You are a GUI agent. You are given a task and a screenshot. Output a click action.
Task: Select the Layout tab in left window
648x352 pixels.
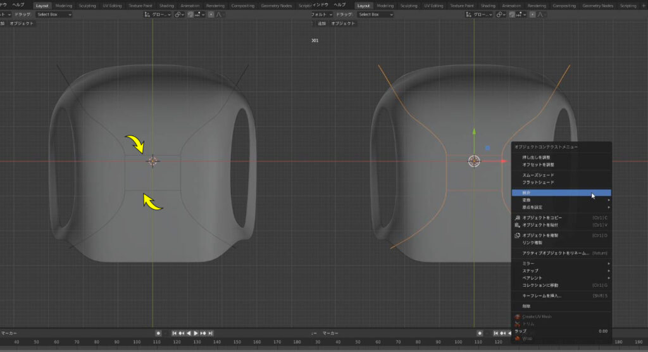click(x=42, y=6)
